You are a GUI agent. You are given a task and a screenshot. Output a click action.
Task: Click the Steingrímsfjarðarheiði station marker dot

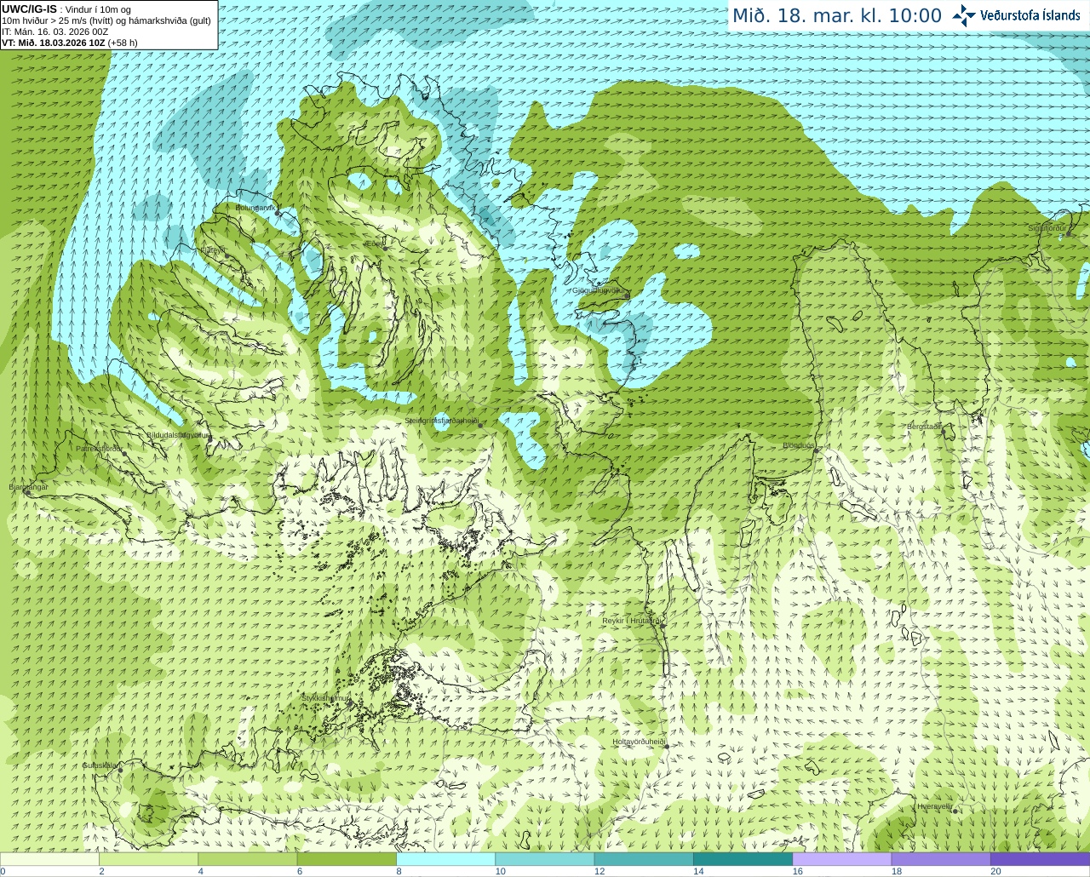480,425
